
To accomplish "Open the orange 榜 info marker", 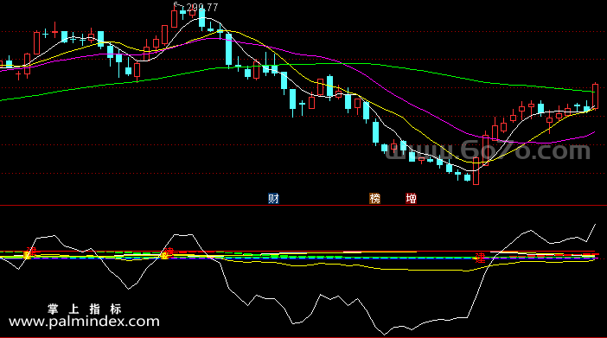I will coord(374,199).
